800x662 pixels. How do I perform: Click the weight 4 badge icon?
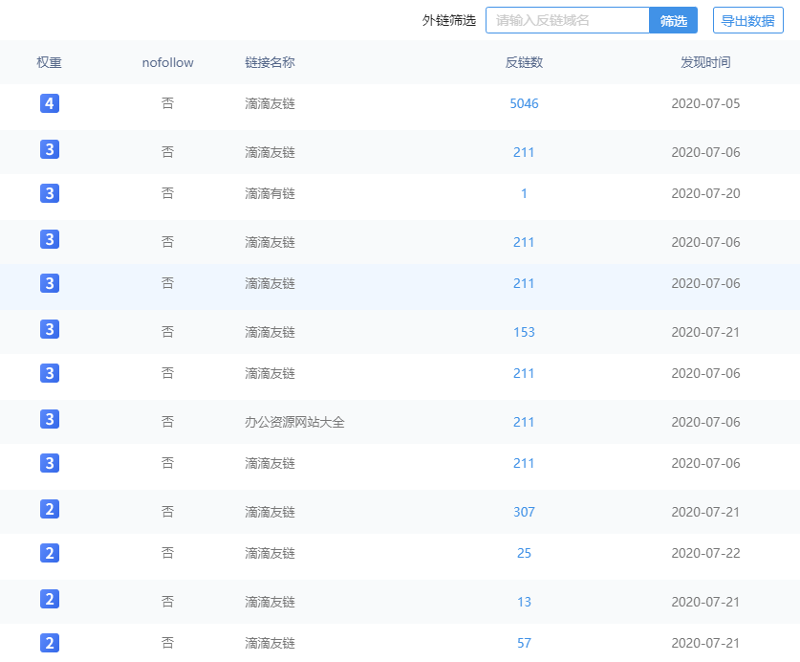[x=50, y=103]
